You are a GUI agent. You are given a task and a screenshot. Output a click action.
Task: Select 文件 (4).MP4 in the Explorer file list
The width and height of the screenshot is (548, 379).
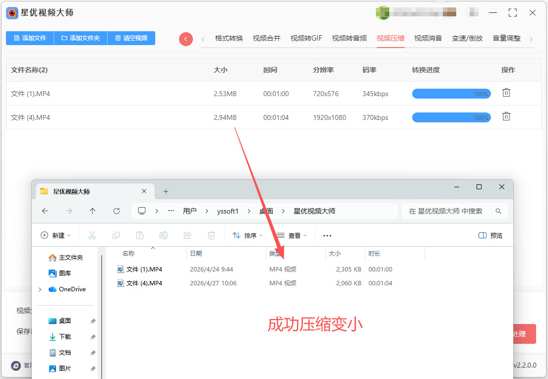(144, 283)
